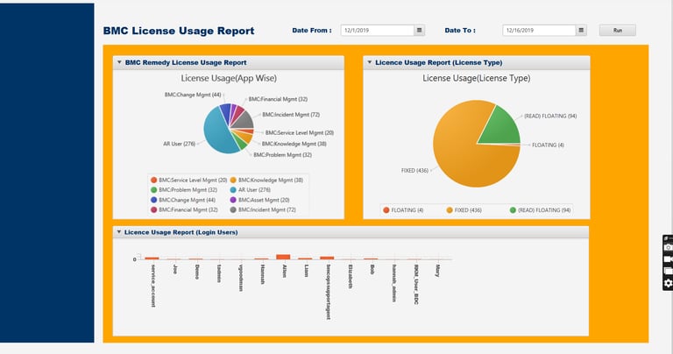Click the 'BMC:Incident Mgmt (72)' pie label
Image resolution: width=673 pixels, height=354 pixels.
point(291,115)
